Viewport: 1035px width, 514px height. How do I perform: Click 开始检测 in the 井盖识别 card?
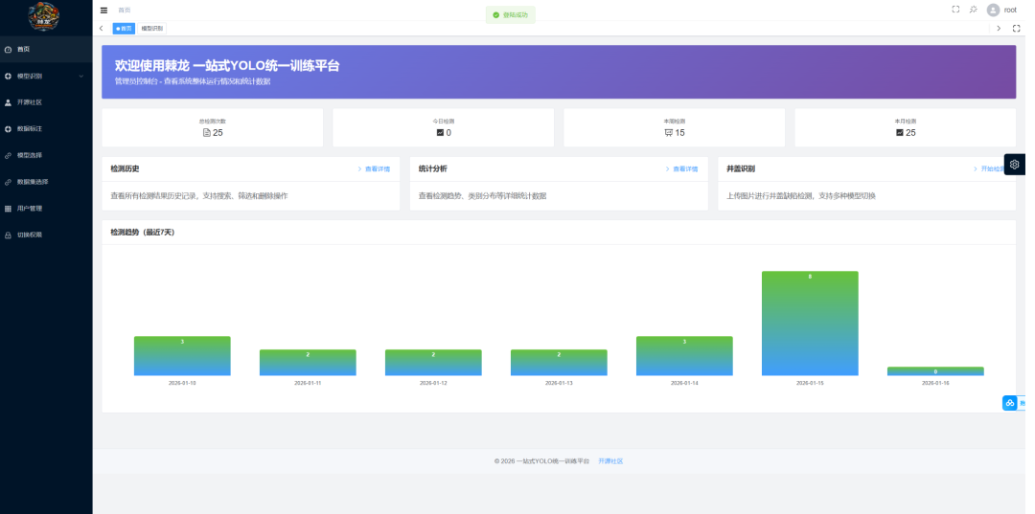coord(989,169)
